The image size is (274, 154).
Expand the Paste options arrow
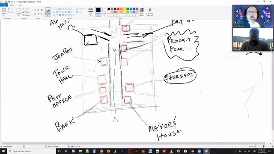pos(4,15)
